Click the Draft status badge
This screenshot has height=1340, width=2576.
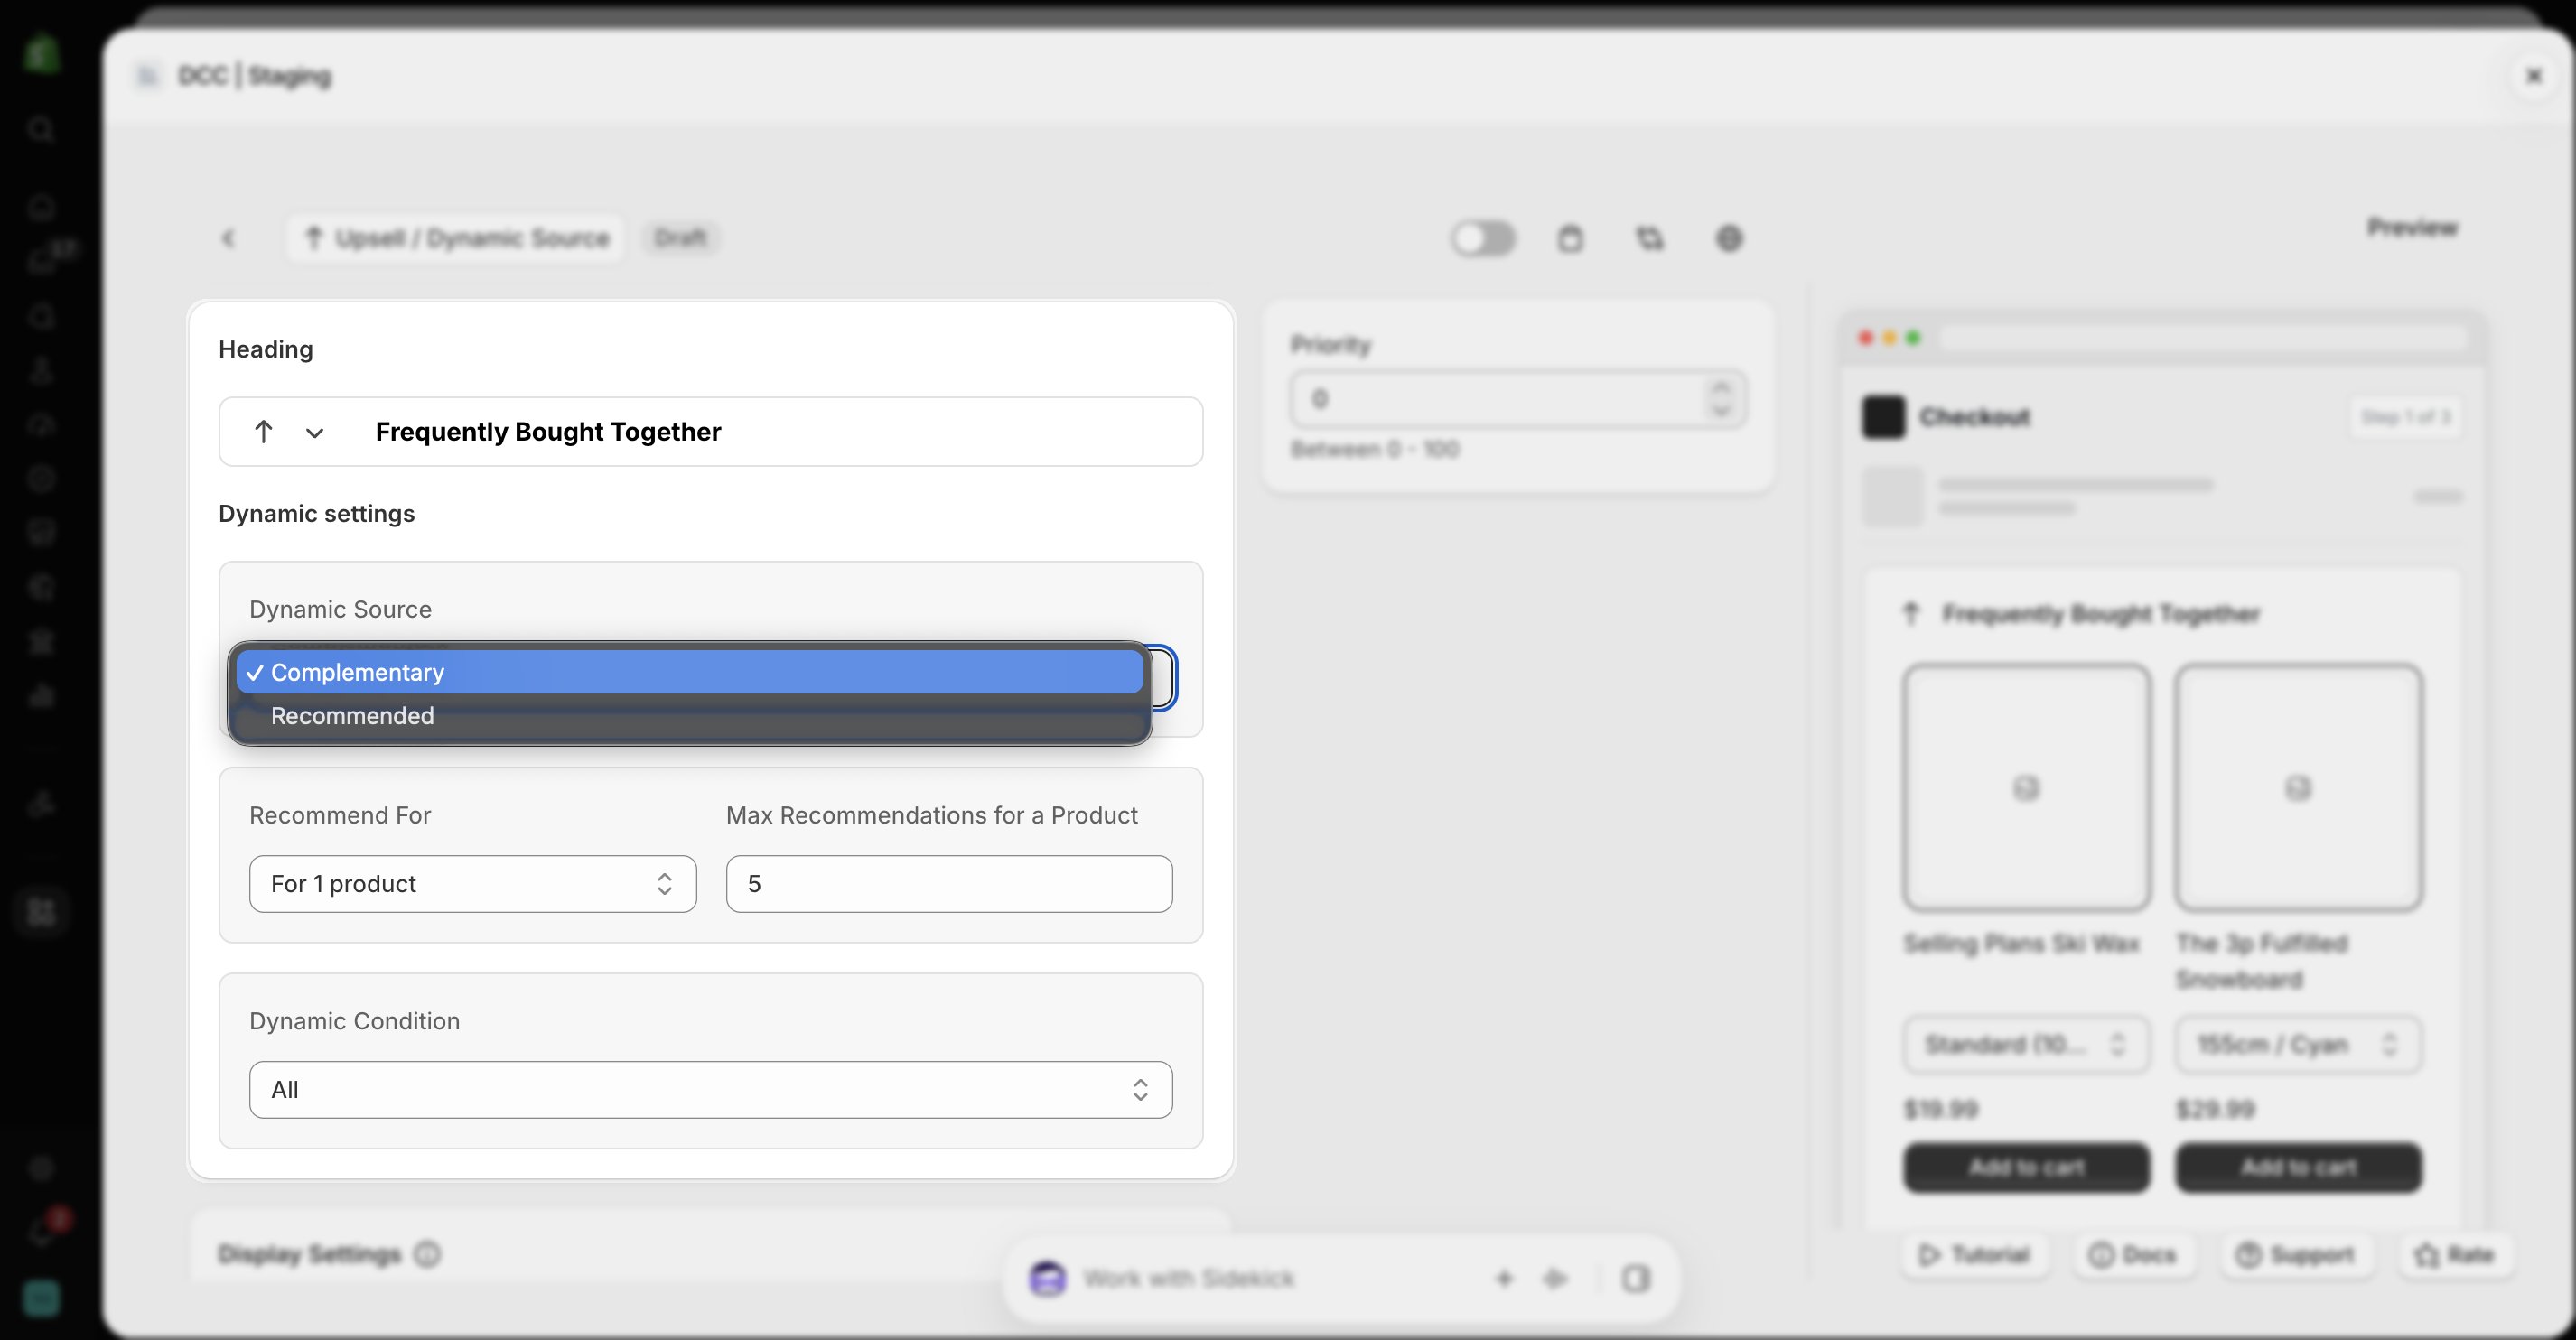[680, 238]
